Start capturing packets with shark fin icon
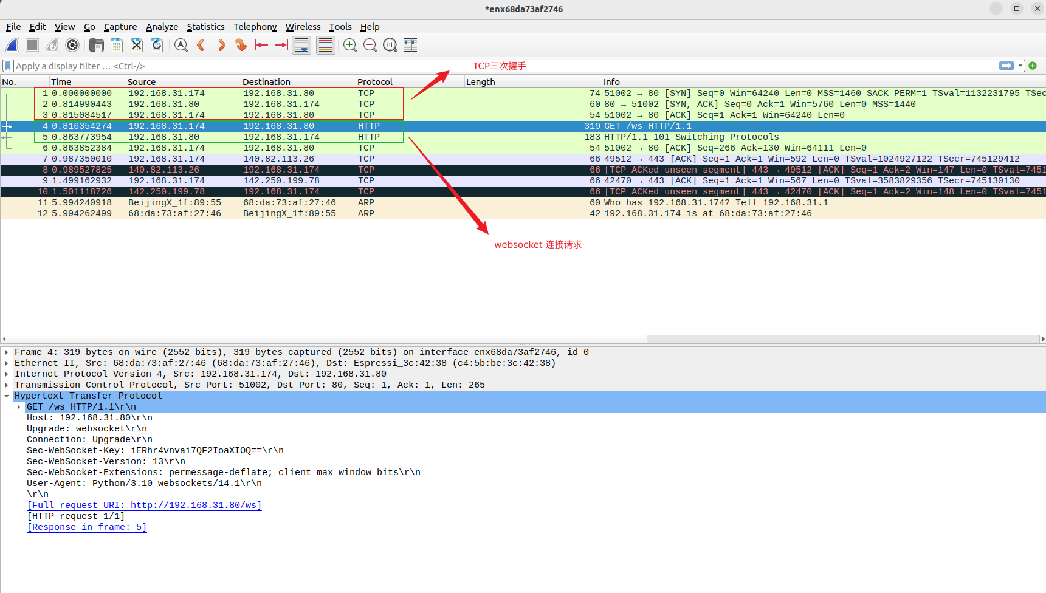The height and width of the screenshot is (593, 1046). pyautogui.click(x=13, y=45)
